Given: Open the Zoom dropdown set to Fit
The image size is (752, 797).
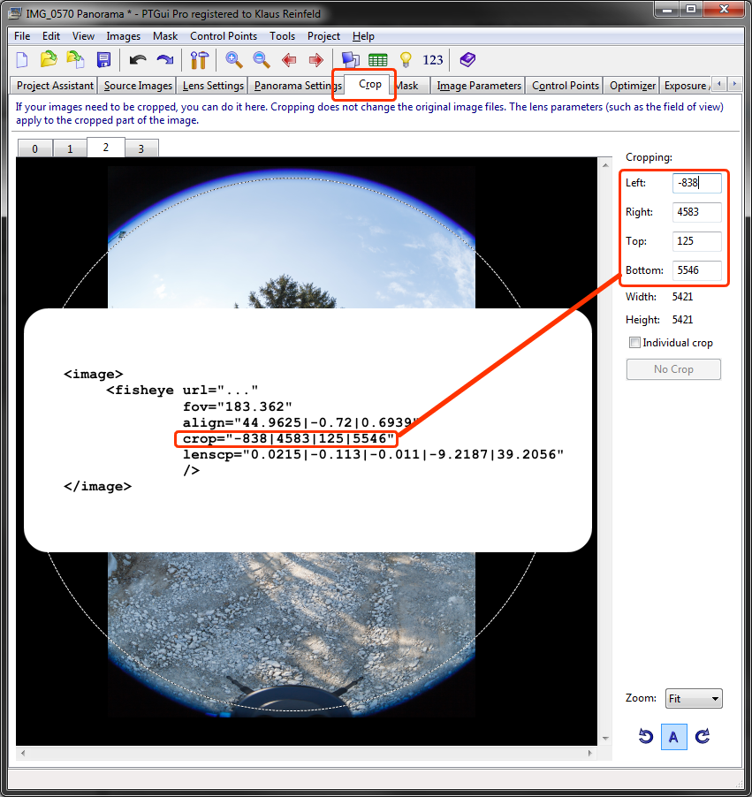Looking at the screenshot, I should click(694, 699).
